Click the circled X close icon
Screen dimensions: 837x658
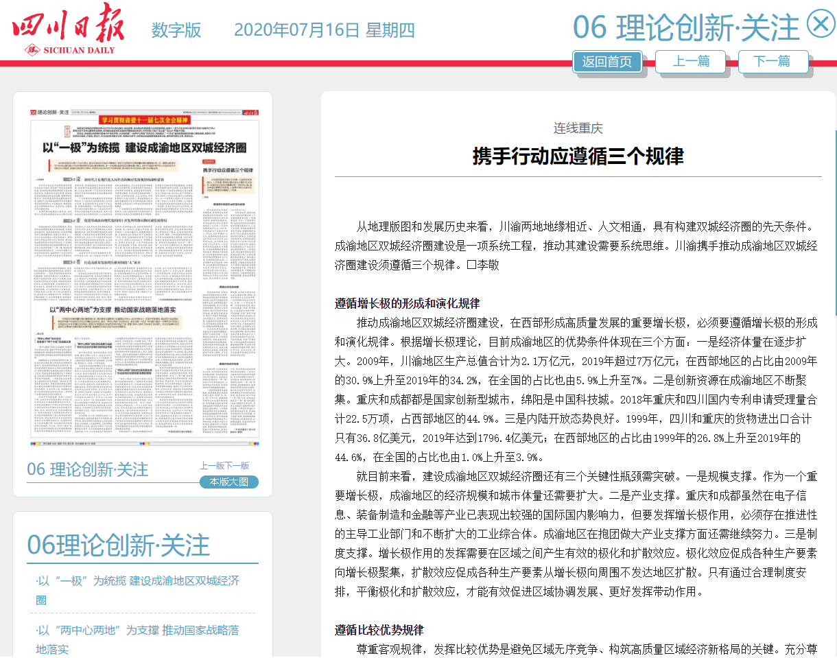tap(820, 25)
